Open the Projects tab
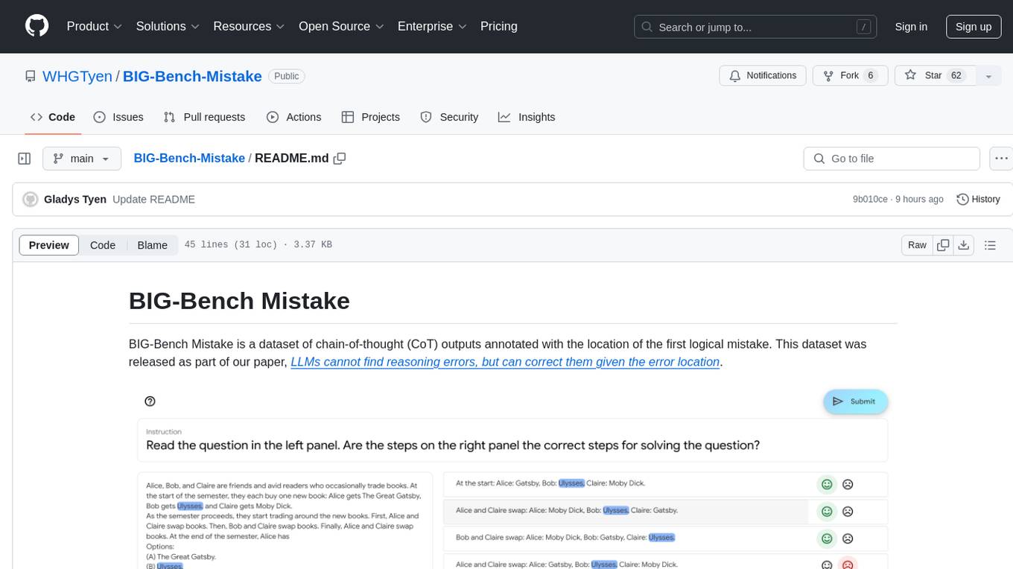 click(370, 117)
